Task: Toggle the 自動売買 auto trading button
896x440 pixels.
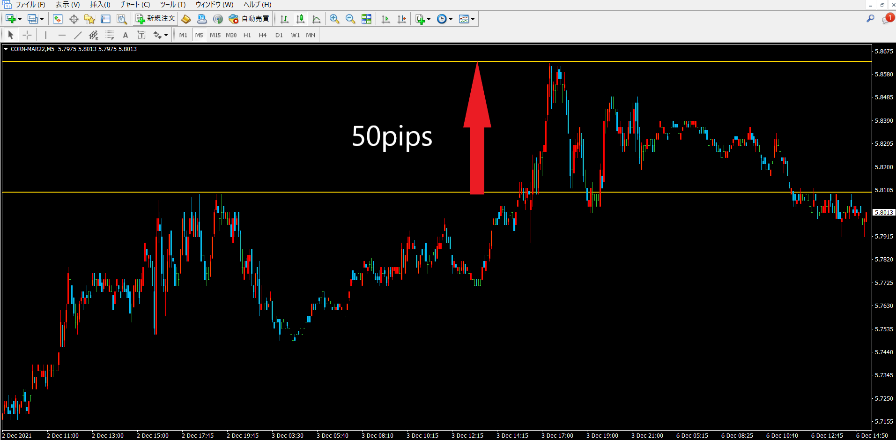Action: tap(249, 19)
